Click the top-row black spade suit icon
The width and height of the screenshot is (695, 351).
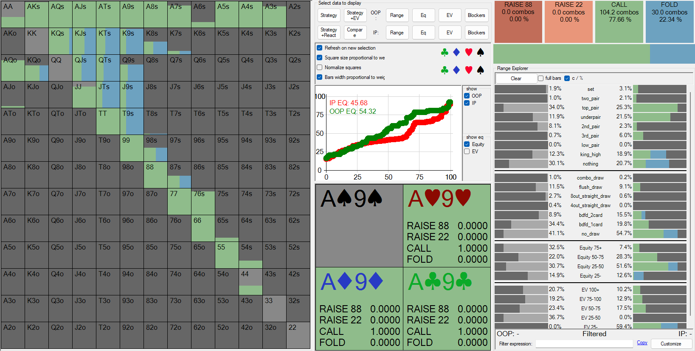[x=481, y=52]
